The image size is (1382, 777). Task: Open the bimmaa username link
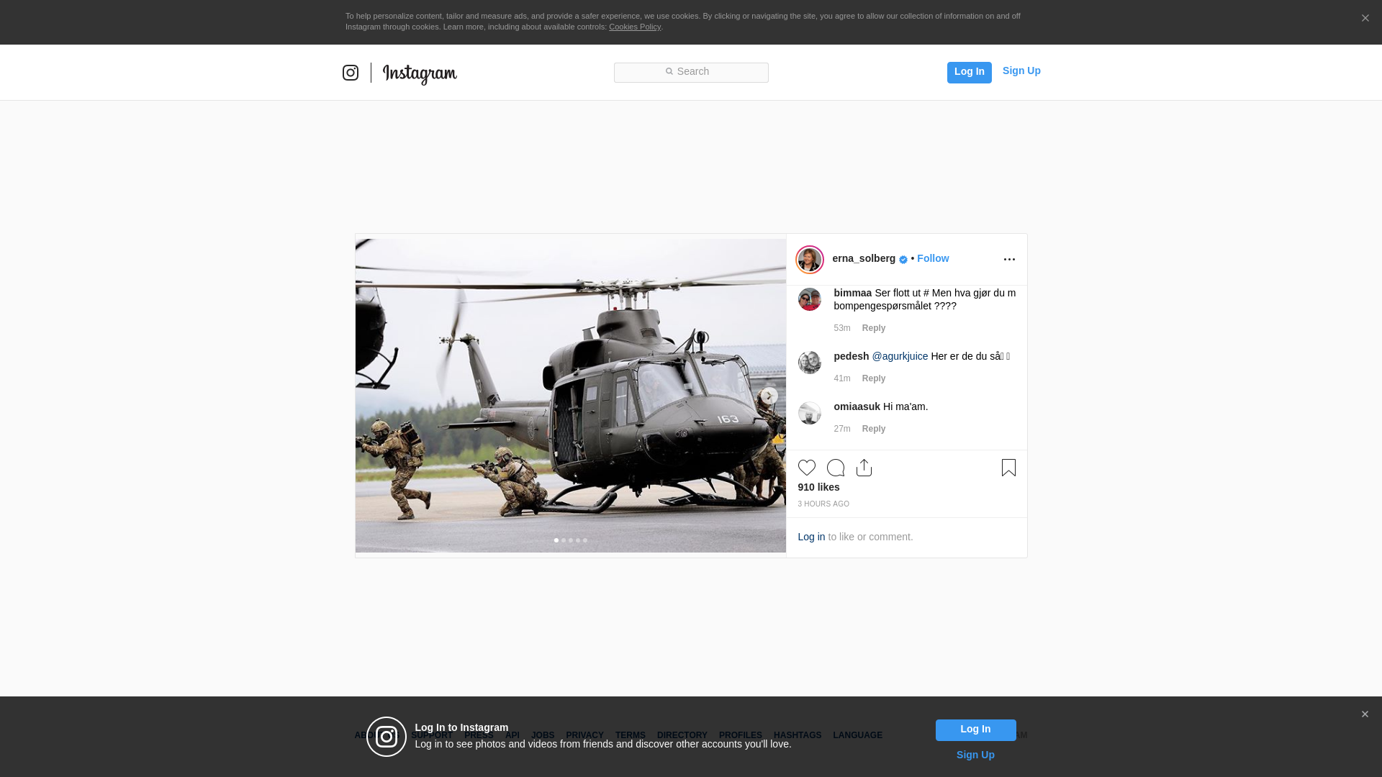point(853,293)
